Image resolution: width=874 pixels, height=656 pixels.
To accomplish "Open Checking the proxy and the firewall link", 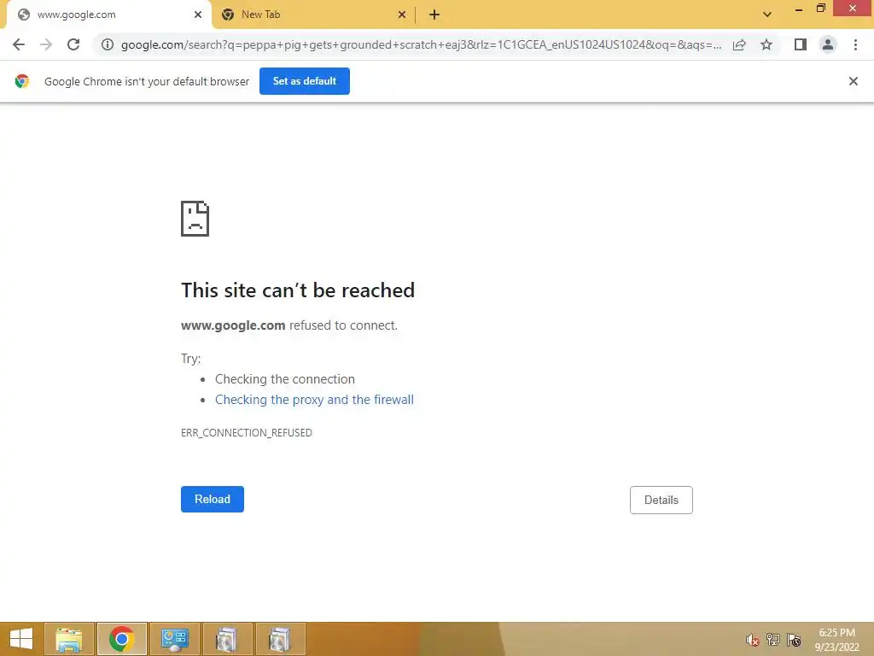I will (314, 400).
